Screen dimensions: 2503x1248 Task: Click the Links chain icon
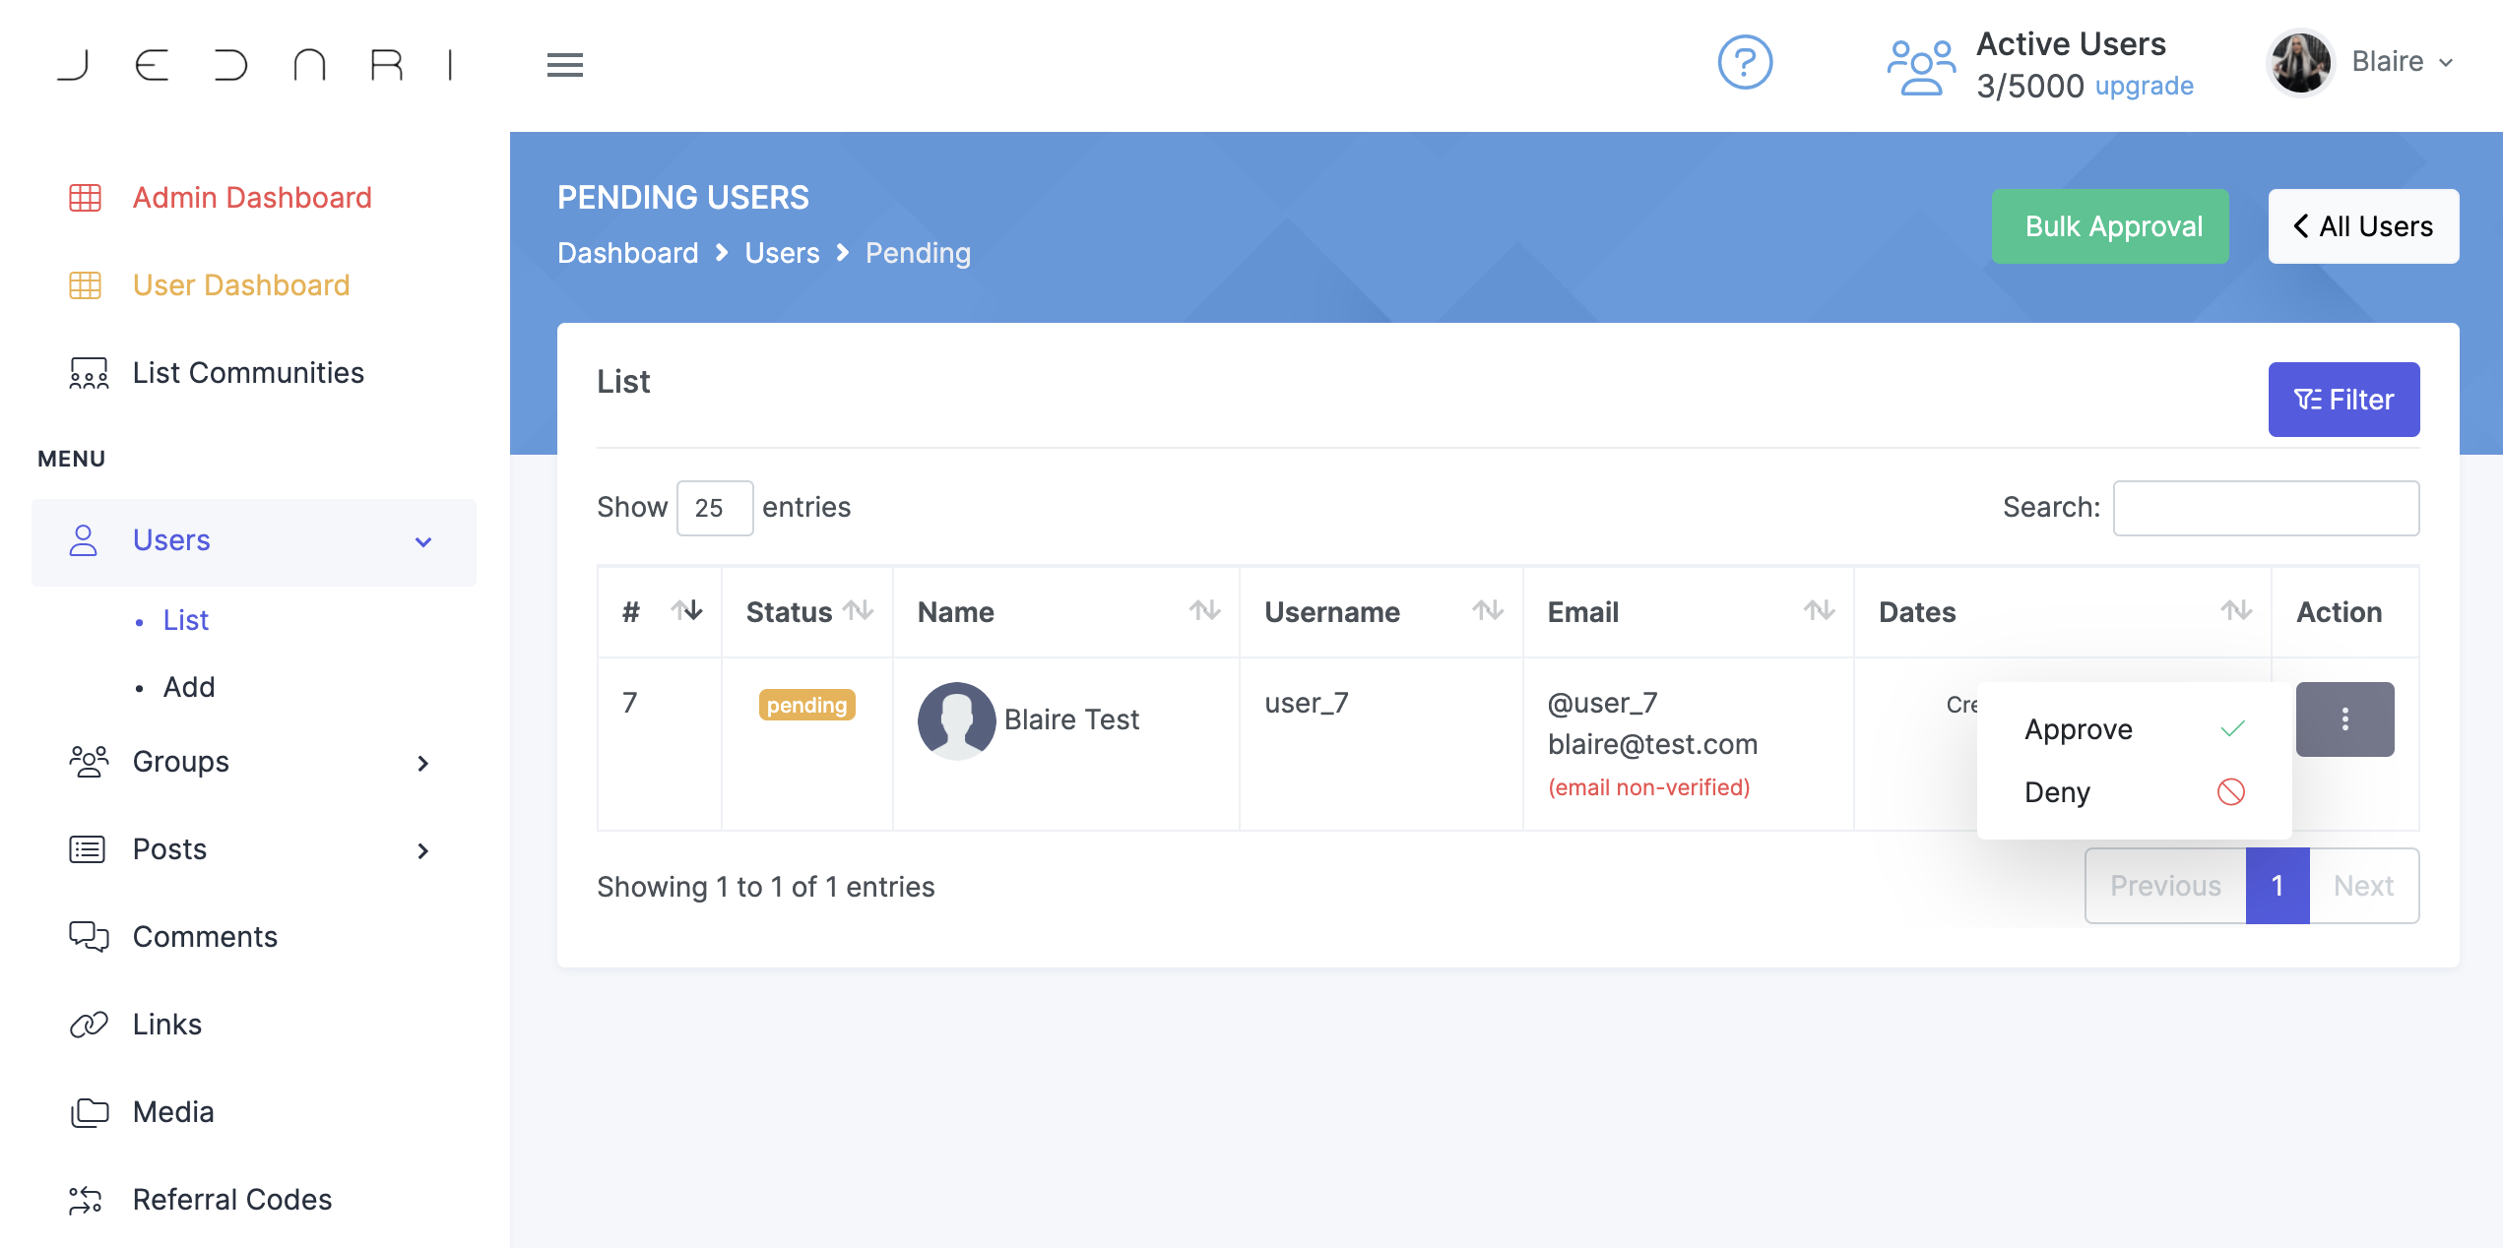[89, 1025]
